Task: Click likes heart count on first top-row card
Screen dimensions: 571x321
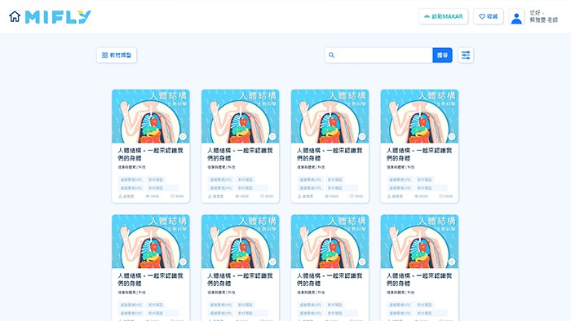Action: coord(177,196)
